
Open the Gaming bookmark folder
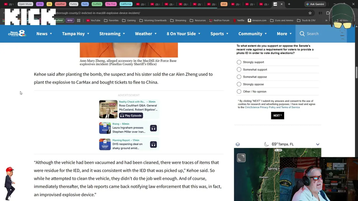point(129,20)
